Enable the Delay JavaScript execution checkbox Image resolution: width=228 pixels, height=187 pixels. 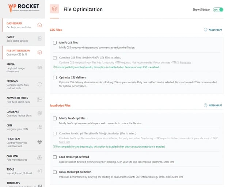[x=55, y=172]
